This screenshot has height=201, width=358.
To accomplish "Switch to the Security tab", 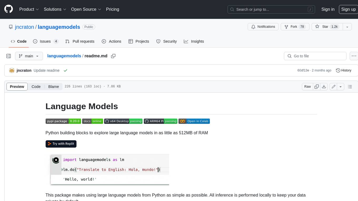I will tap(166, 41).
